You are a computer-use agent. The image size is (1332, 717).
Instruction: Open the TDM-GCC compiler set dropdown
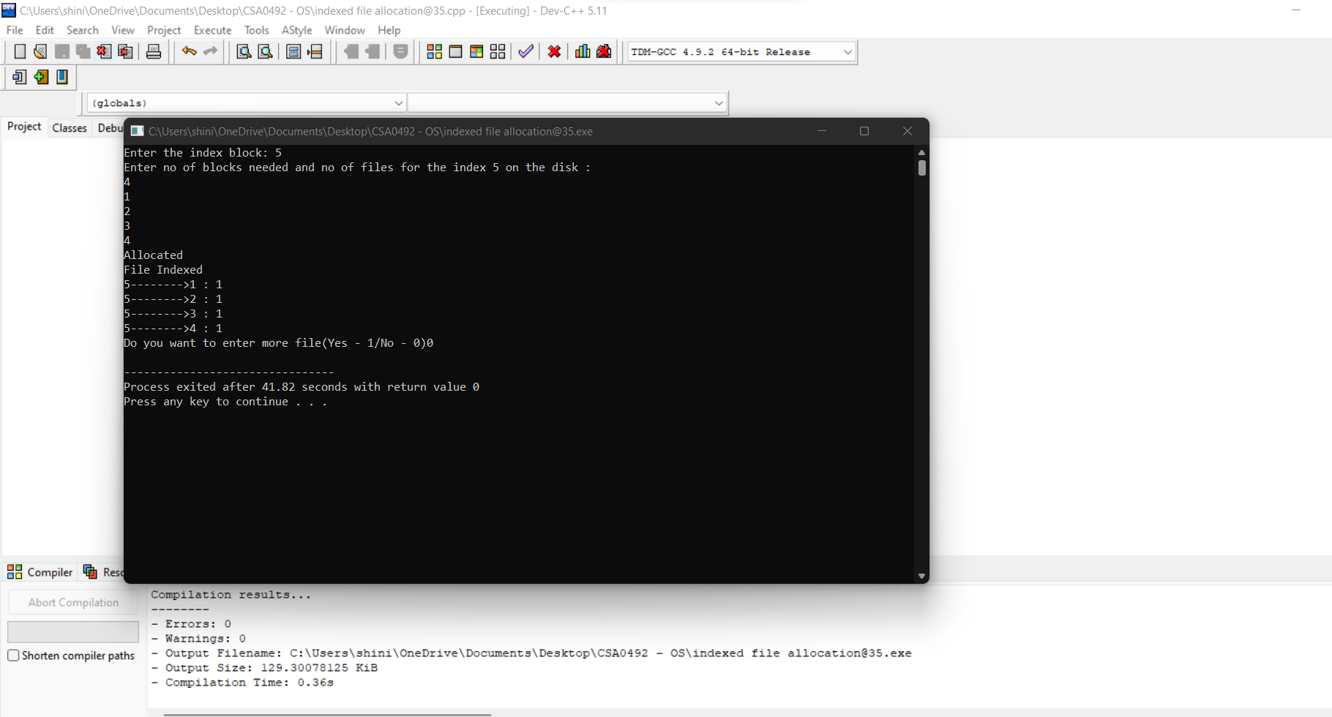point(739,51)
